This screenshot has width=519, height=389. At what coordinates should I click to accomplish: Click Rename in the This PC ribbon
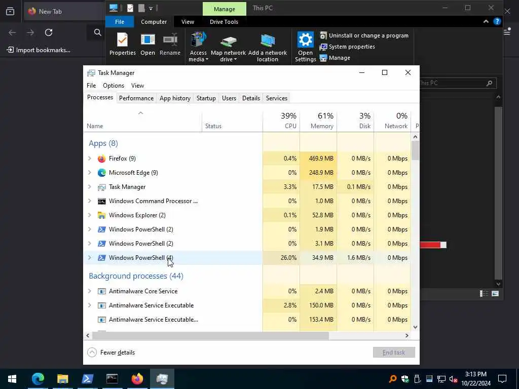coord(170,44)
